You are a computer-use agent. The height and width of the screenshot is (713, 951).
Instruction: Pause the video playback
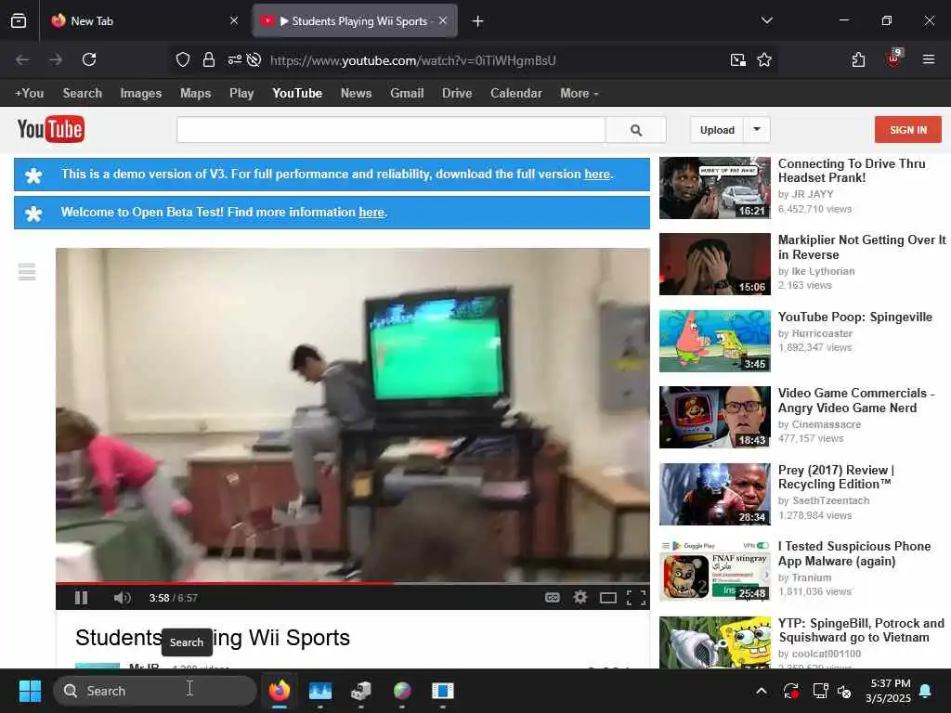pos(81,598)
